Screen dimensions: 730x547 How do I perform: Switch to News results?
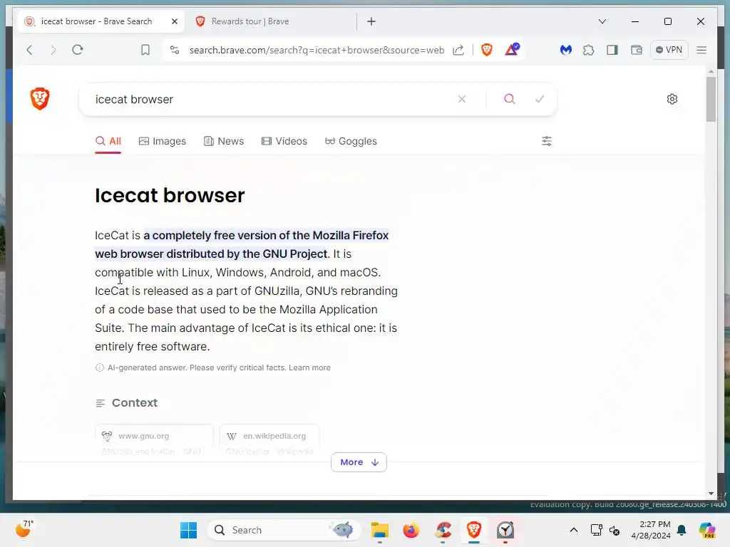pos(224,141)
